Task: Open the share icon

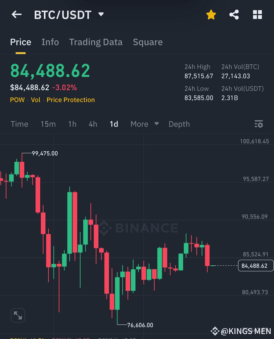Action: coord(234,14)
